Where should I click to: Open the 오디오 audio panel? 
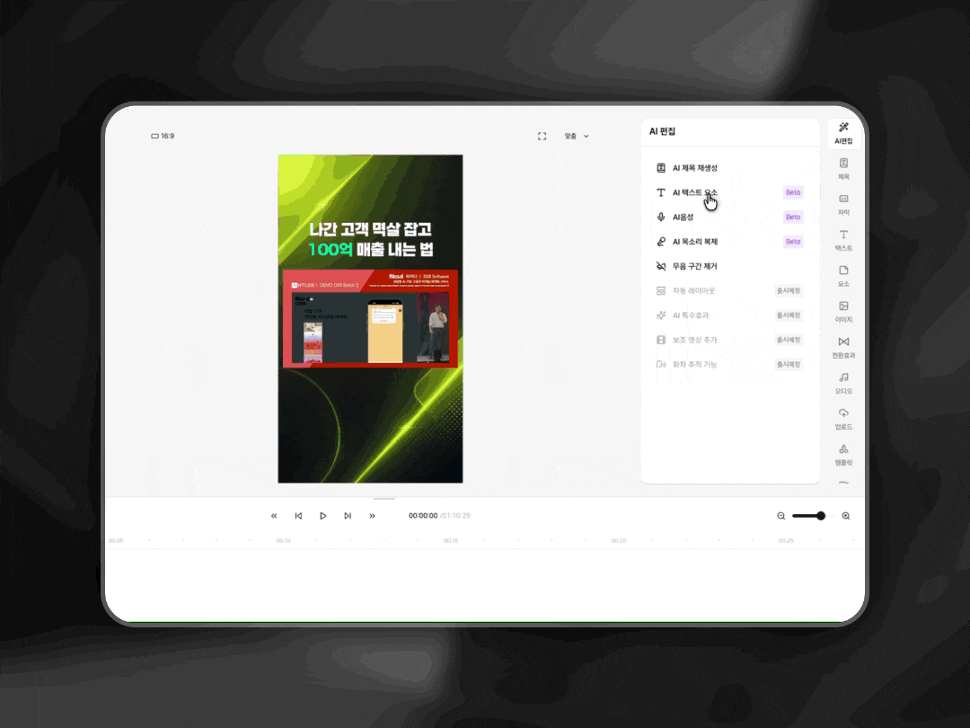(x=843, y=383)
